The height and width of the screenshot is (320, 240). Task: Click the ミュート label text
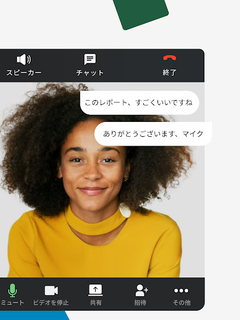pos(12,302)
